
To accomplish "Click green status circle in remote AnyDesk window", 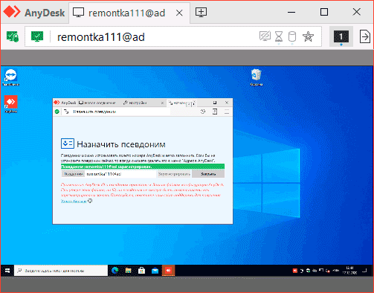I will (x=57, y=112).
